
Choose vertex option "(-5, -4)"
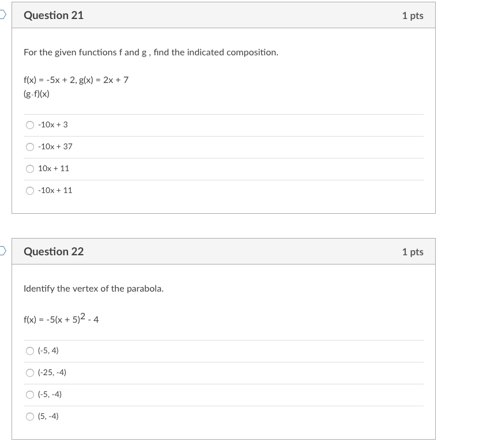coord(30,394)
